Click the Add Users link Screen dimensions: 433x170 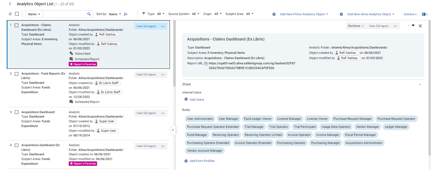[x=197, y=100]
